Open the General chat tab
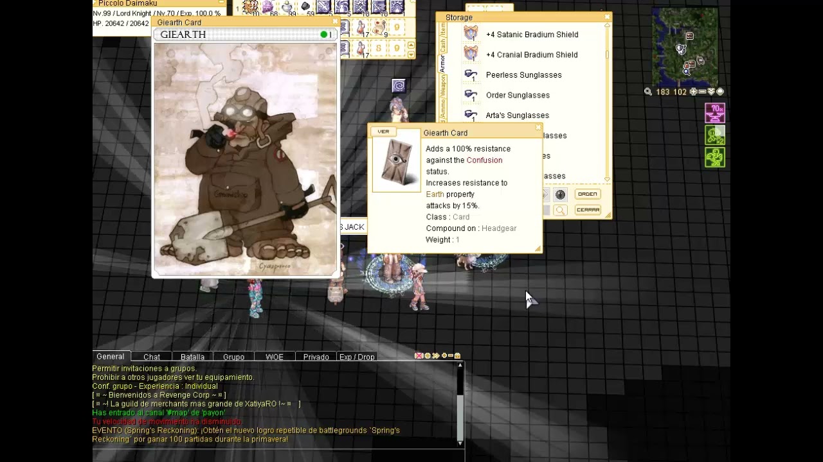The width and height of the screenshot is (823, 462). tap(111, 357)
